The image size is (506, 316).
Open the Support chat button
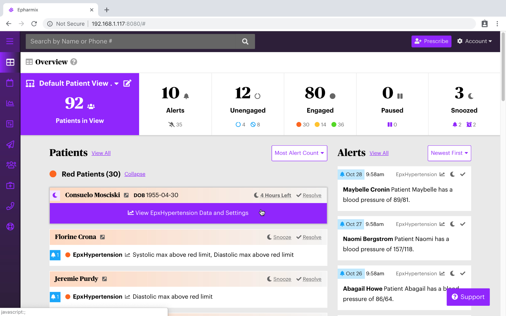click(x=468, y=297)
